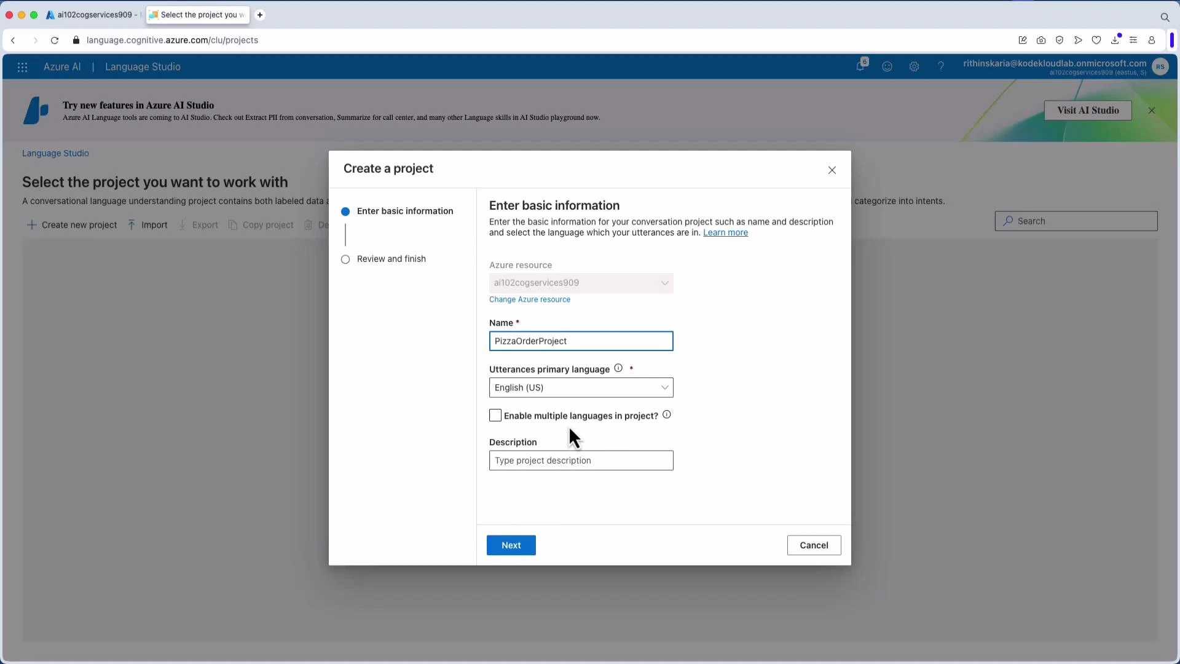Click the Type project description field
Image resolution: width=1180 pixels, height=664 pixels.
[x=581, y=460]
